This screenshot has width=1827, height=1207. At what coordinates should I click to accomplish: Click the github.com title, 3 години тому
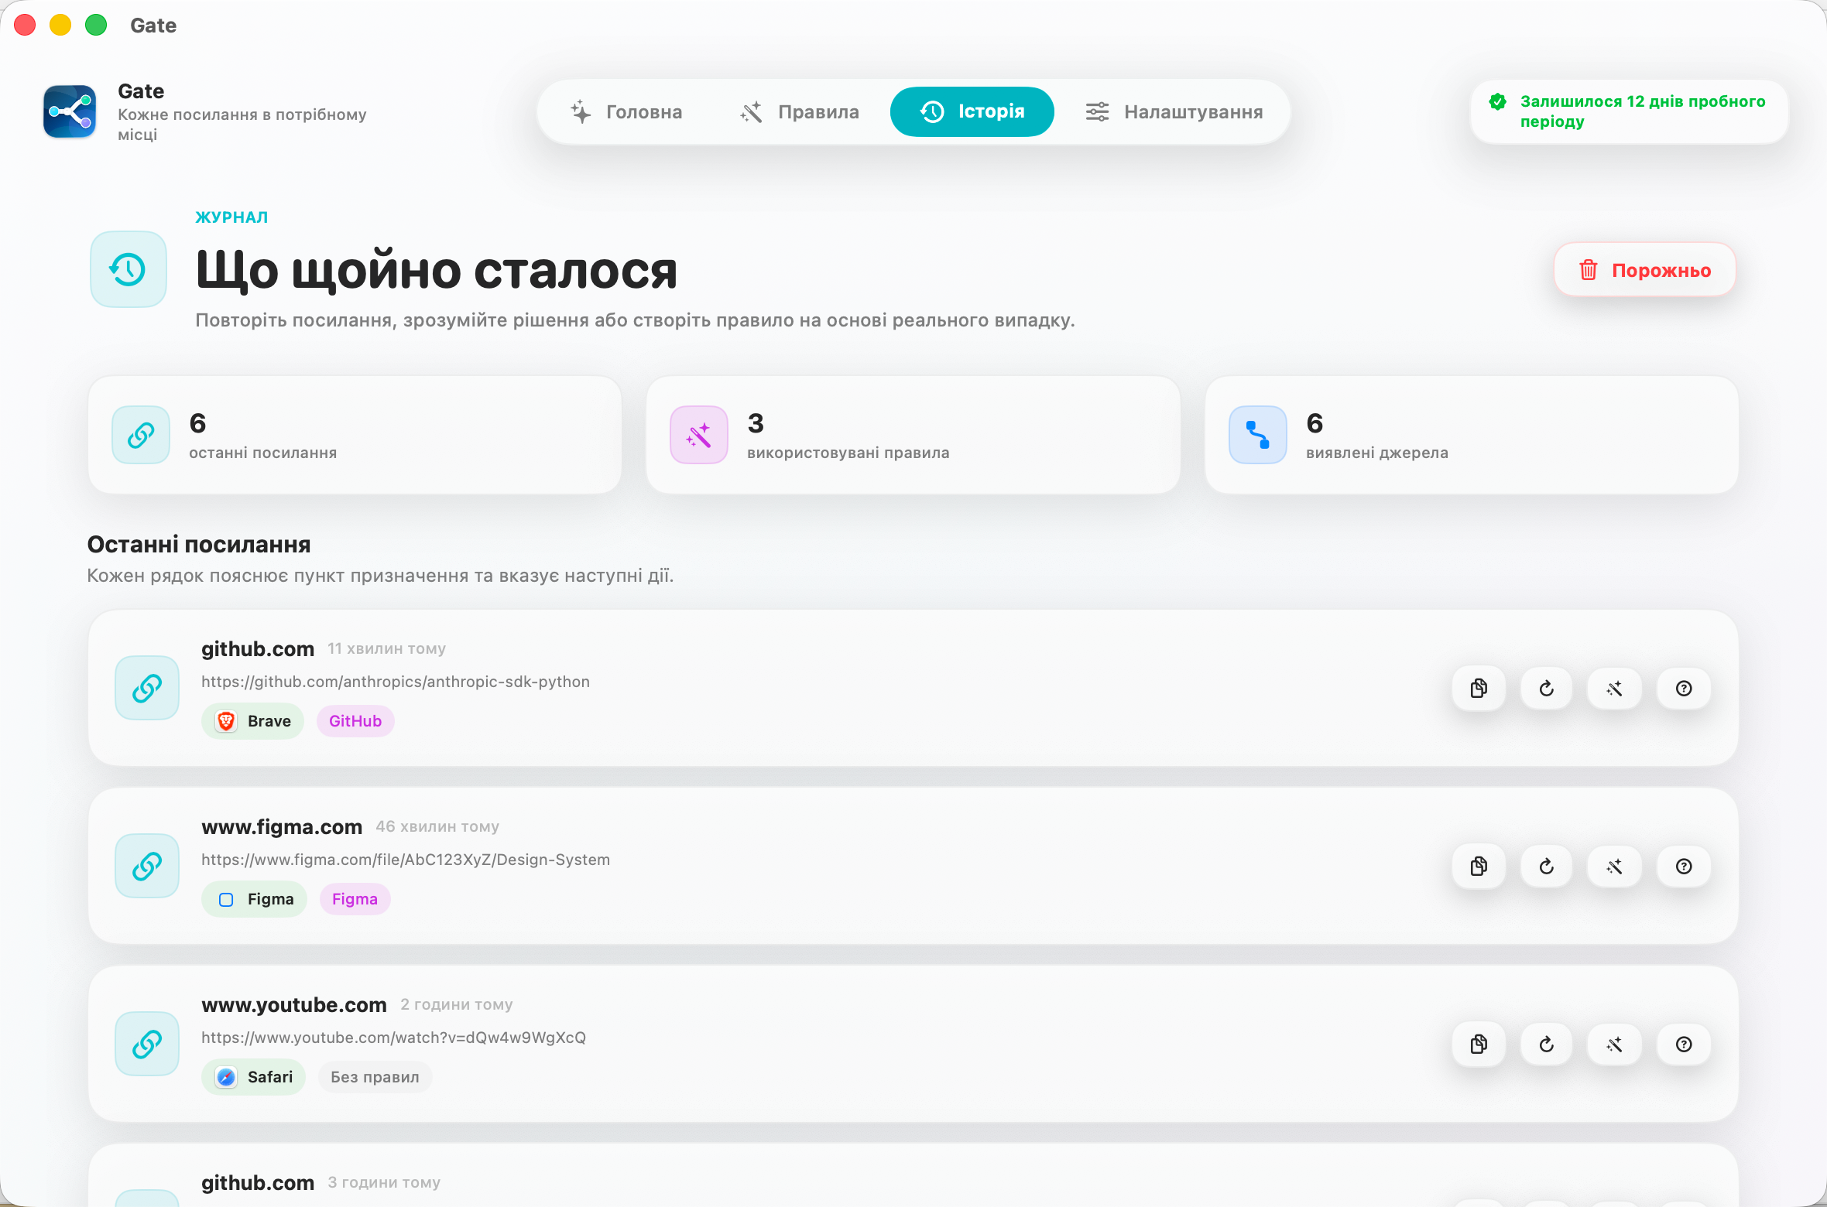(258, 1183)
